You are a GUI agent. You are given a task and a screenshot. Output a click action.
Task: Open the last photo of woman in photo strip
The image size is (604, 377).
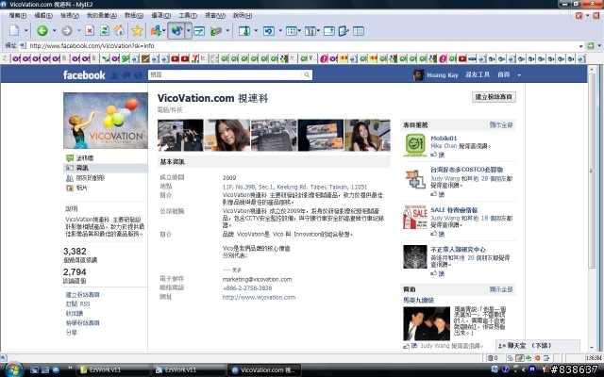click(367, 135)
